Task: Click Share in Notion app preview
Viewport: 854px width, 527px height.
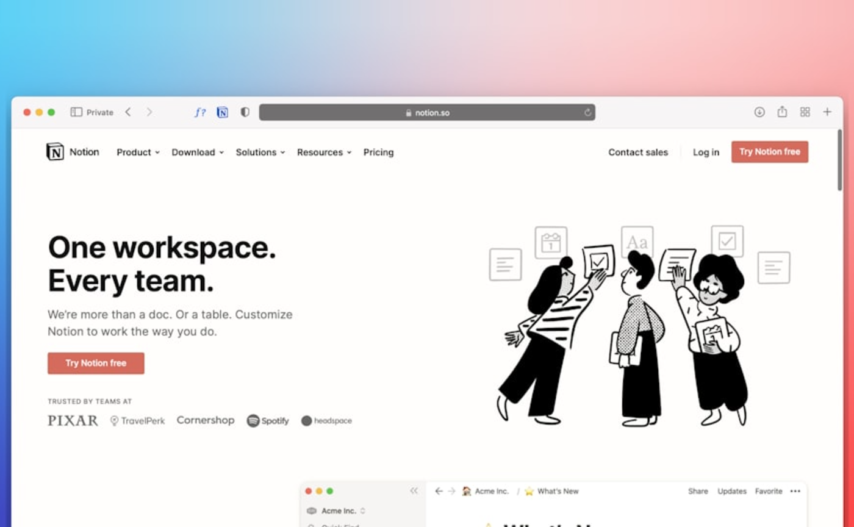Action: [698, 491]
